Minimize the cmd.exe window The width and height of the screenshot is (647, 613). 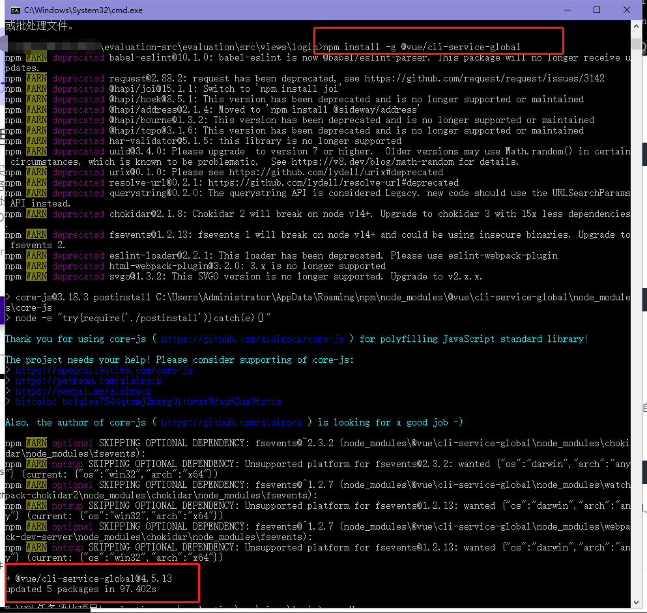[x=568, y=10]
